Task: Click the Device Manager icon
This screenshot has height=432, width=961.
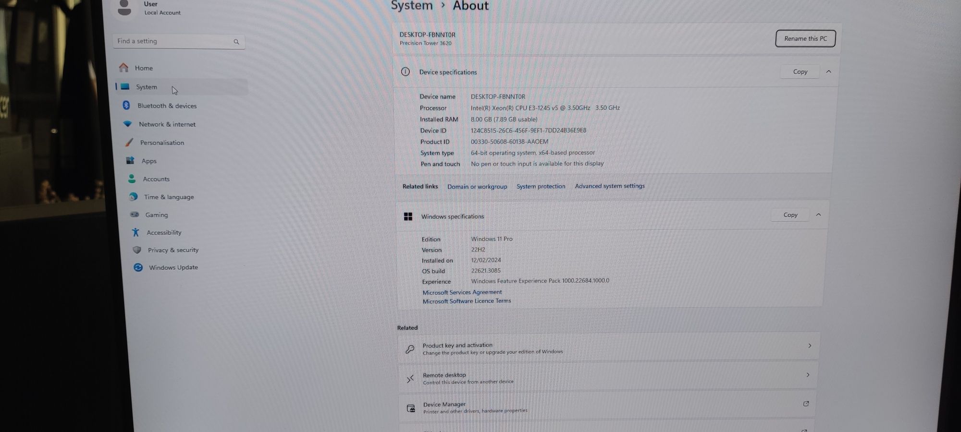Action: (411, 408)
